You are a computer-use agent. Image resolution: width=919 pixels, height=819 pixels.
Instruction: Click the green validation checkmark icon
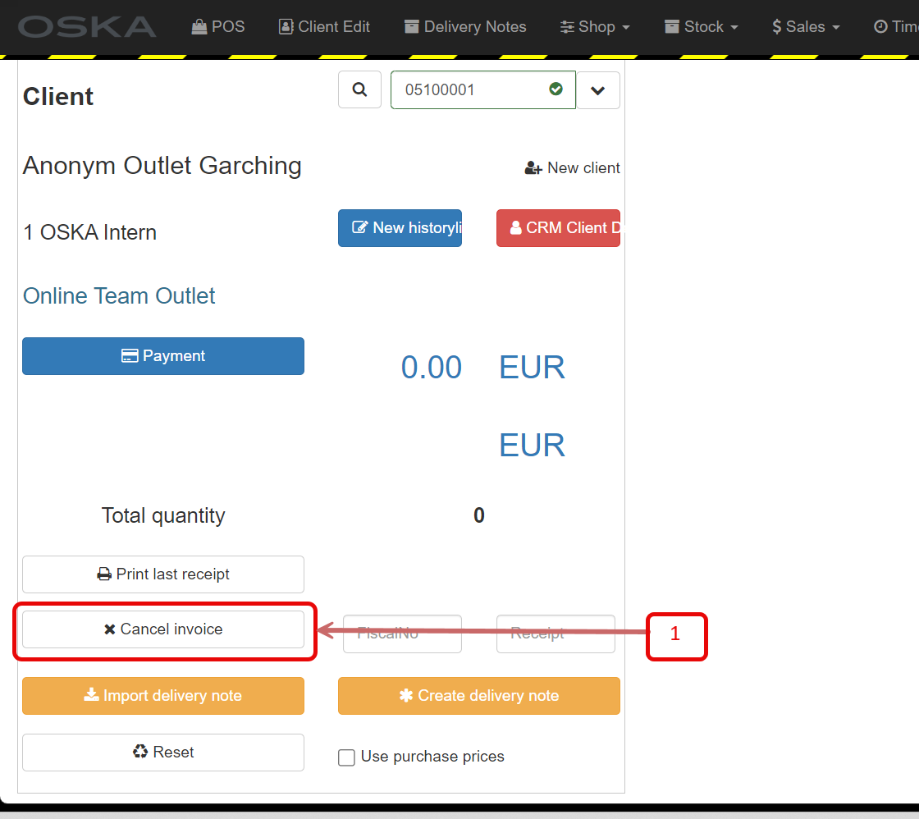[x=556, y=89]
